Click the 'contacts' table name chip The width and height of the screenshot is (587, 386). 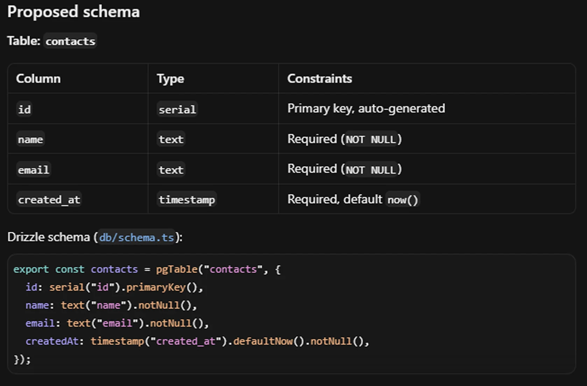coord(70,41)
